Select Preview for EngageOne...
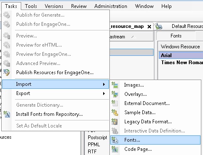The image size is (203, 155). tap(55, 54)
